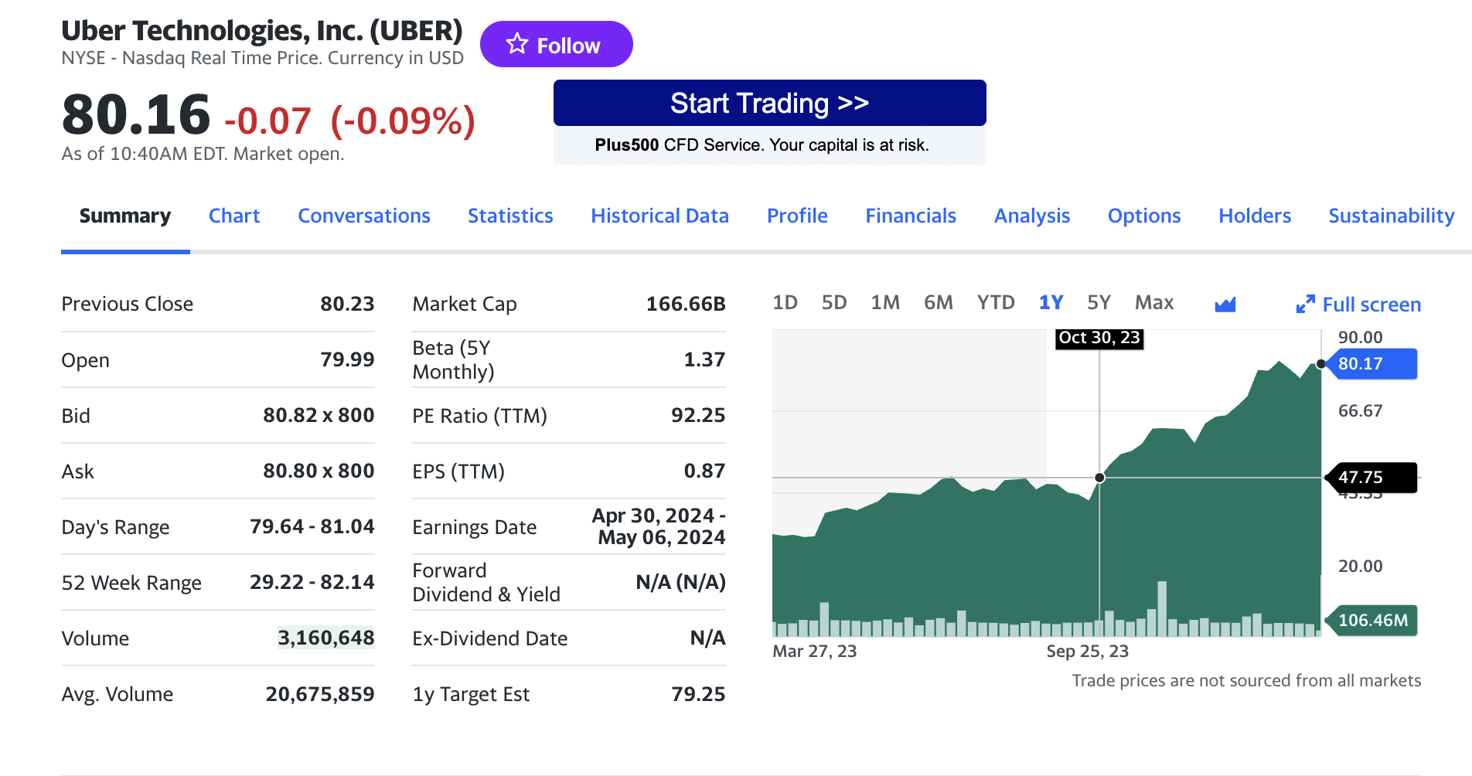Click the Full screen link text
This screenshot has width=1472, height=776.
coord(1371,305)
